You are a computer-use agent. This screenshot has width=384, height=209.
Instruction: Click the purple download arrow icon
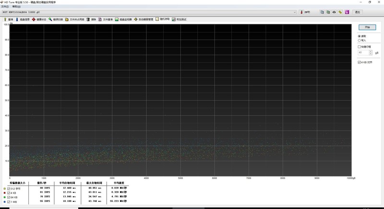point(346,12)
